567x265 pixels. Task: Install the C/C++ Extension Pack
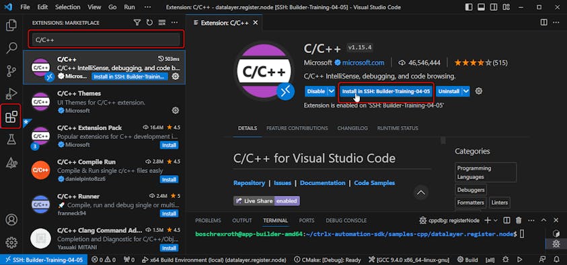coord(169,145)
